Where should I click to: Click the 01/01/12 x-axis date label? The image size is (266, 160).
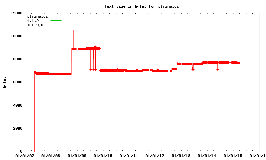[155, 155]
